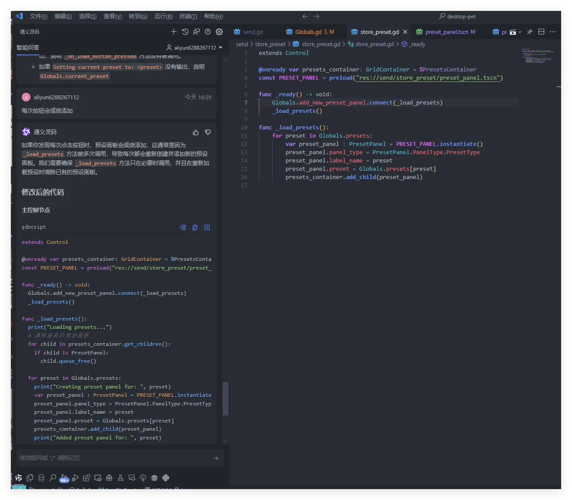
Task: Go back with navigation arrow
Action: point(305,16)
